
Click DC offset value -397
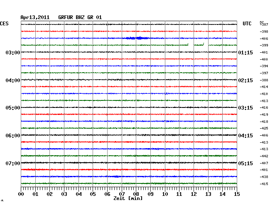point(264,73)
